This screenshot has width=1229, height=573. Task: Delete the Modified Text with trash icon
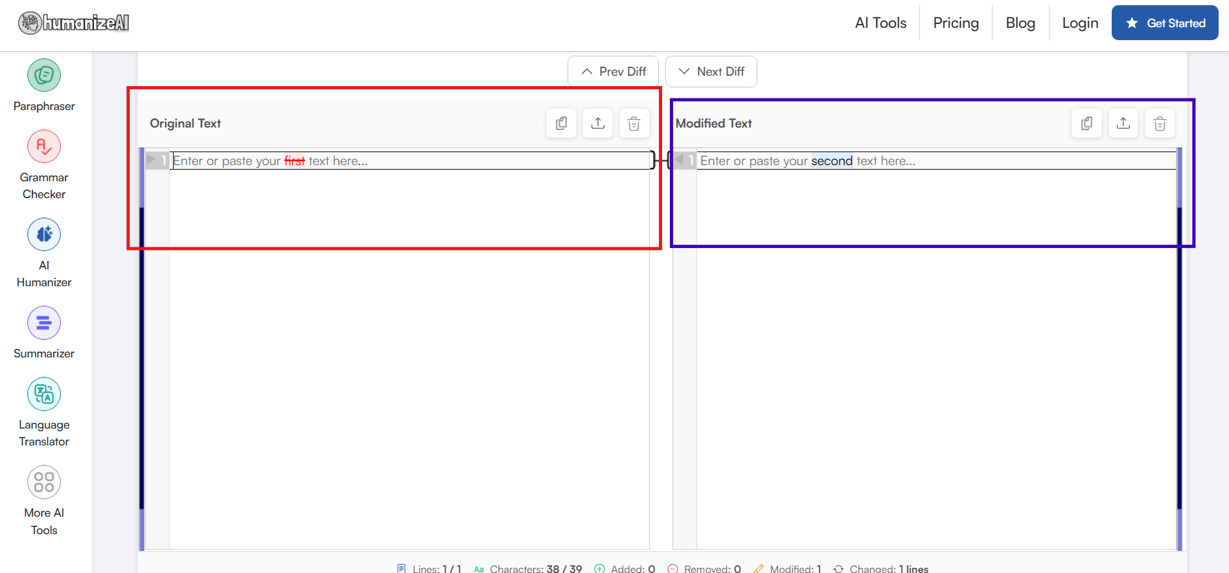(1159, 123)
